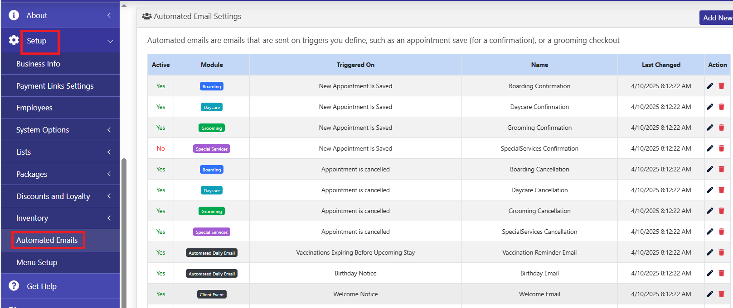
Task: Sort by Active column header
Action: coord(160,65)
